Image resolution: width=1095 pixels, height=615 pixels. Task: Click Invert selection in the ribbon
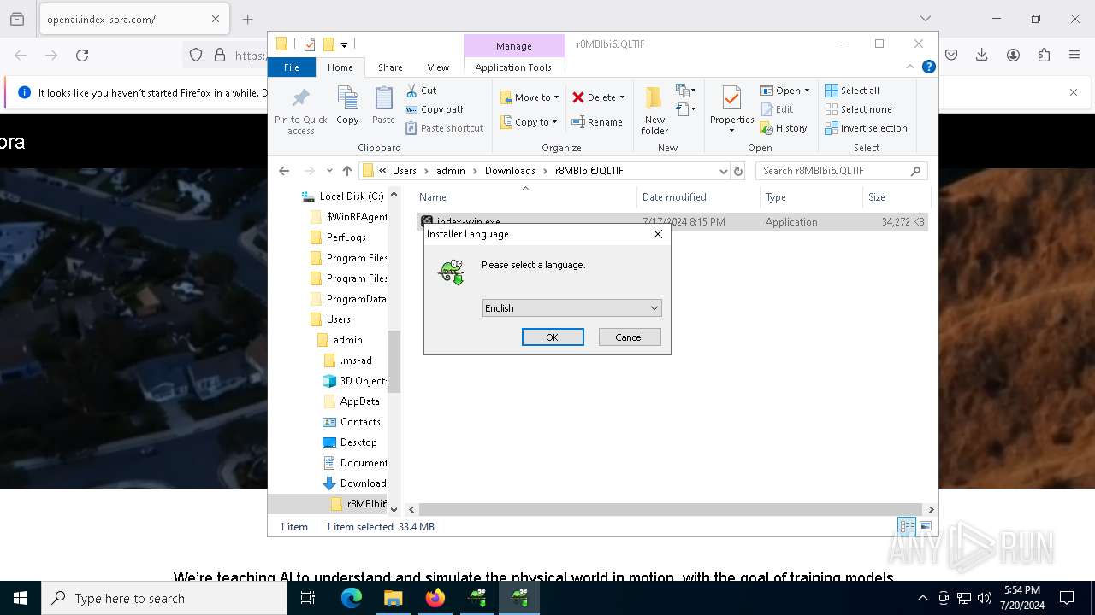[x=866, y=128]
